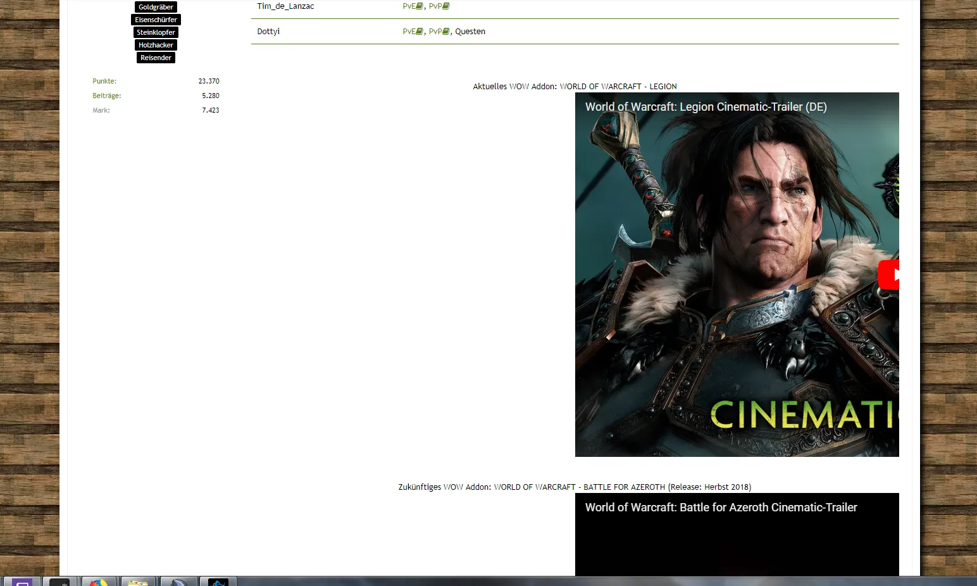Click the PvP book link in Tim_de_Lanzac row

439,6
